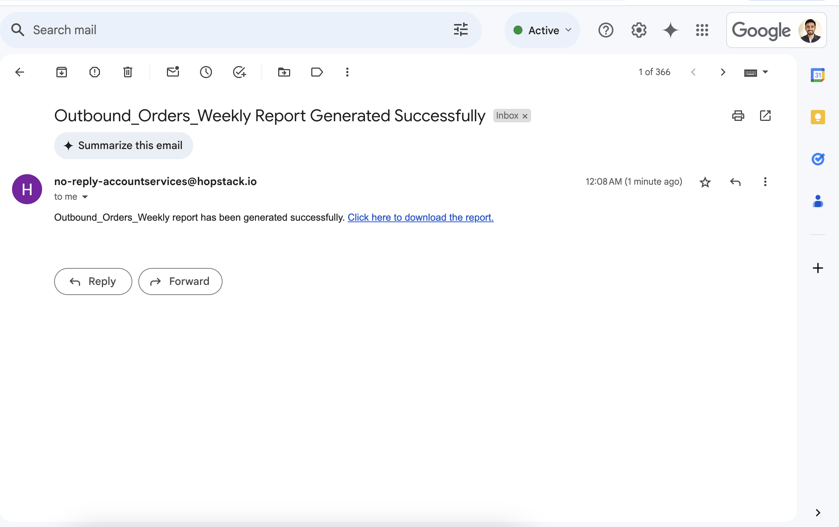Snooze this email
Image resolution: width=839 pixels, height=527 pixels.
(206, 72)
